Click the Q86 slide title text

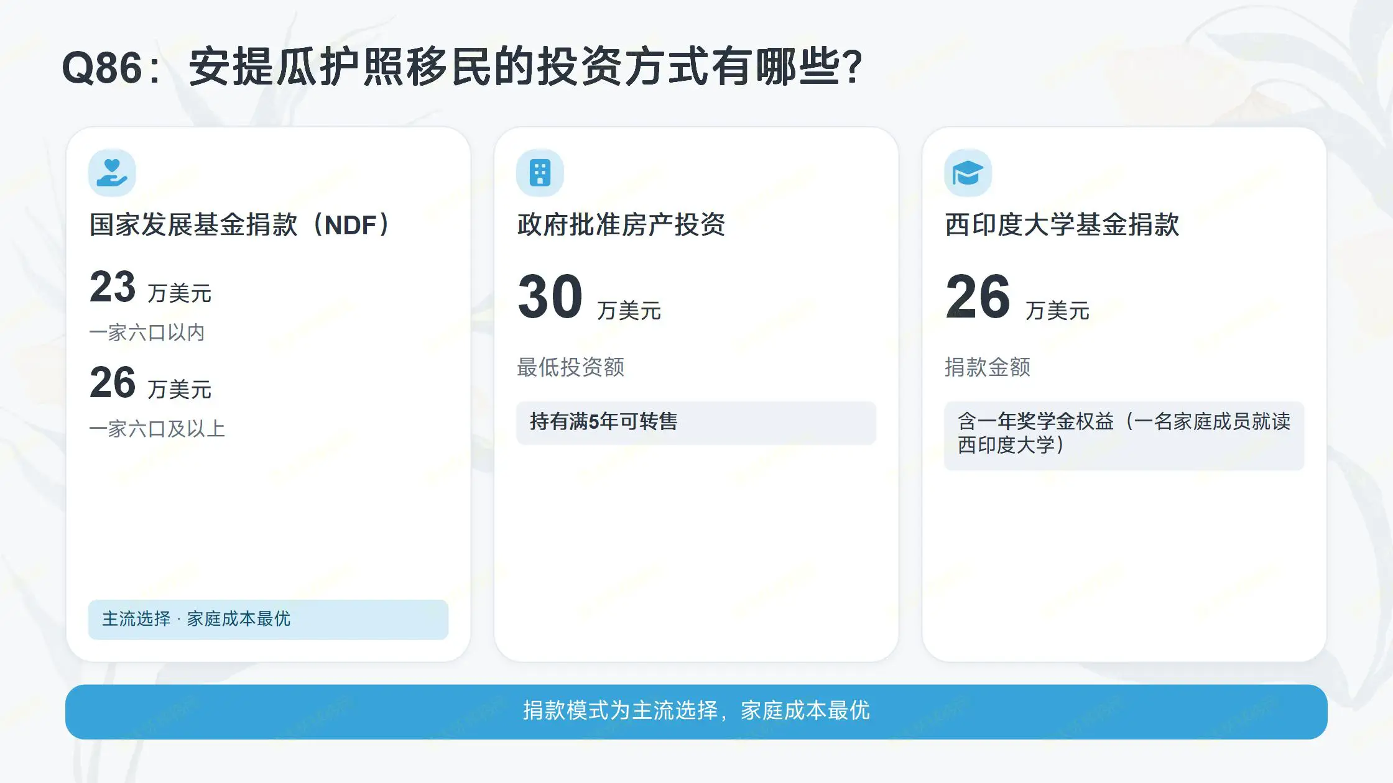(x=463, y=67)
